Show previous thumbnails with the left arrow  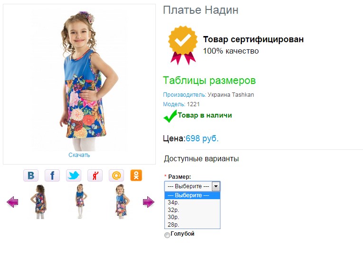pos(12,202)
